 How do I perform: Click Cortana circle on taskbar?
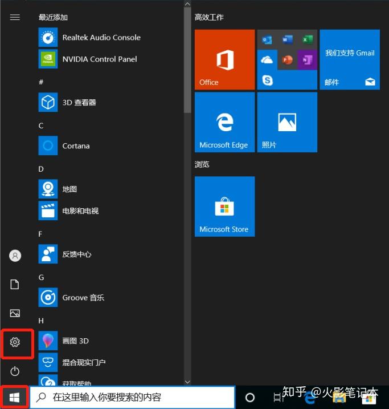point(250,398)
